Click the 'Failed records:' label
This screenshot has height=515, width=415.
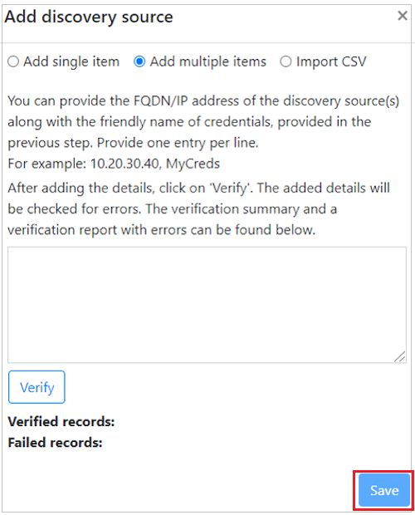click(55, 443)
